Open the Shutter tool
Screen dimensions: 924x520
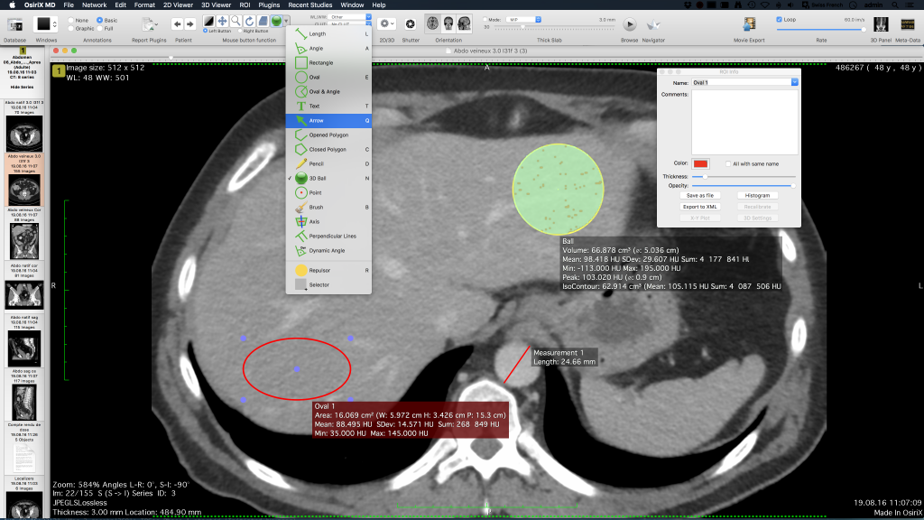(411, 23)
